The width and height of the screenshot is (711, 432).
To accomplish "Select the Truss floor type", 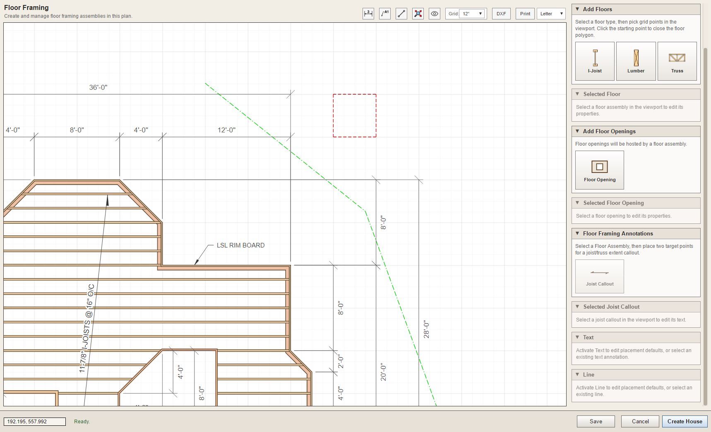I will point(677,61).
